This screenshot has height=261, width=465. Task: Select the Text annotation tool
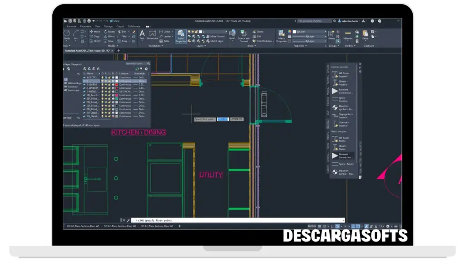[142, 35]
